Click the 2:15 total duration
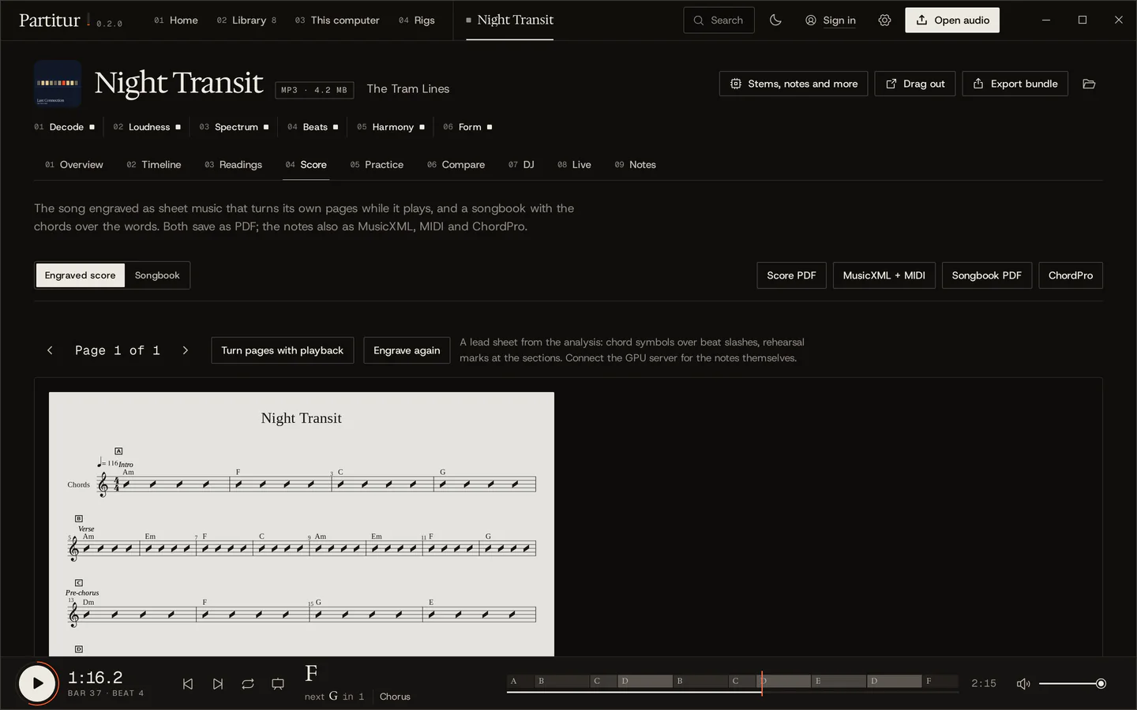1137x710 pixels. (984, 684)
